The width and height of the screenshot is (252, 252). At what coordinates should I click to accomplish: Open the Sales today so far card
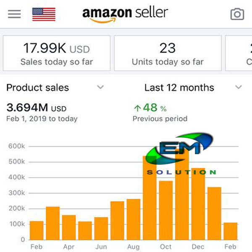pos(57,53)
